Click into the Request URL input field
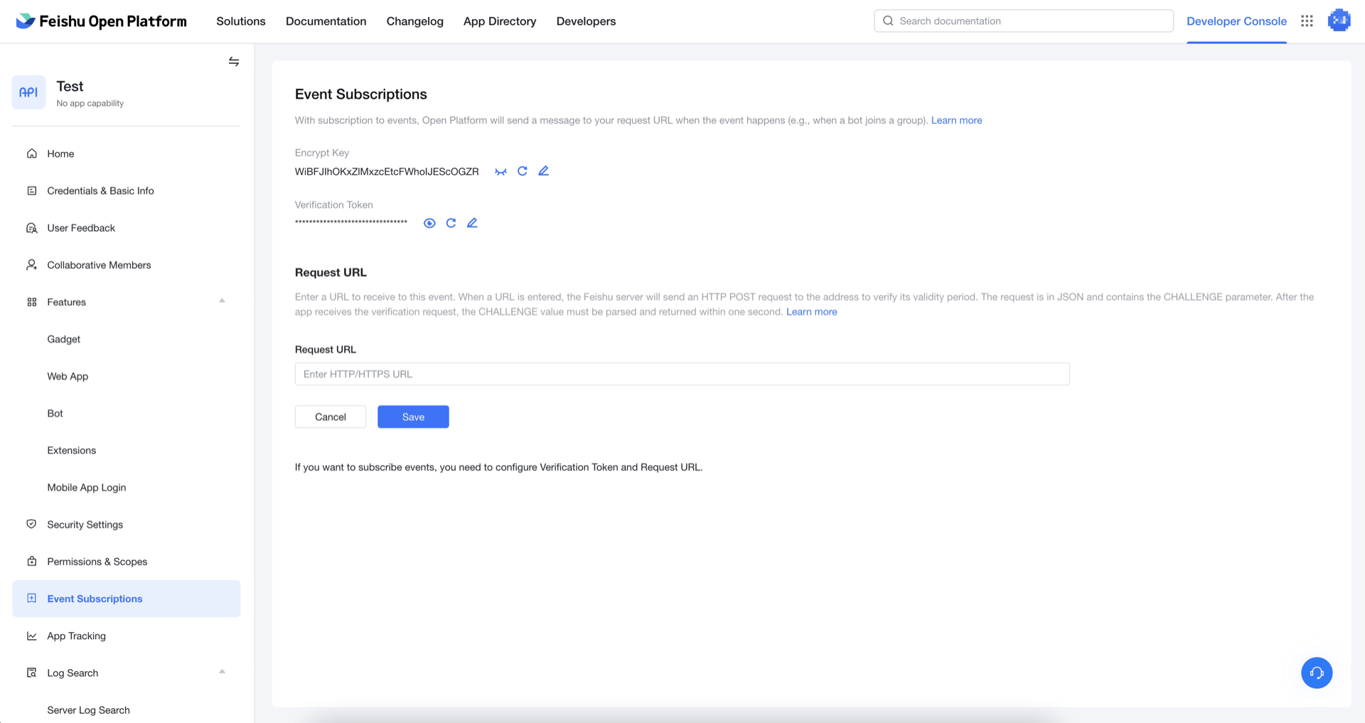 click(681, 374)
